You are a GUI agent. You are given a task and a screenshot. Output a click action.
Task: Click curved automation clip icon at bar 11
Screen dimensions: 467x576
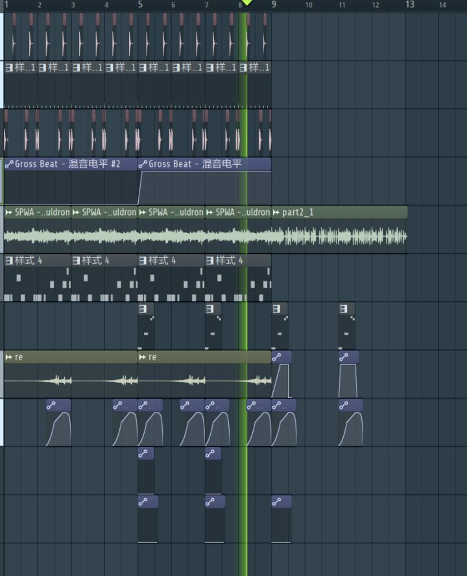click(343, 406)
